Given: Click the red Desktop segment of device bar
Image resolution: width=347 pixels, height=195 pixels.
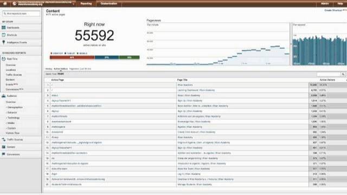Looking at the screenshot, I should 72,57.
